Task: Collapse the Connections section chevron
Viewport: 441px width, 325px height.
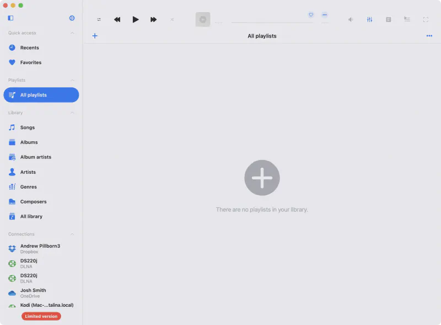Action: [72, 234]
